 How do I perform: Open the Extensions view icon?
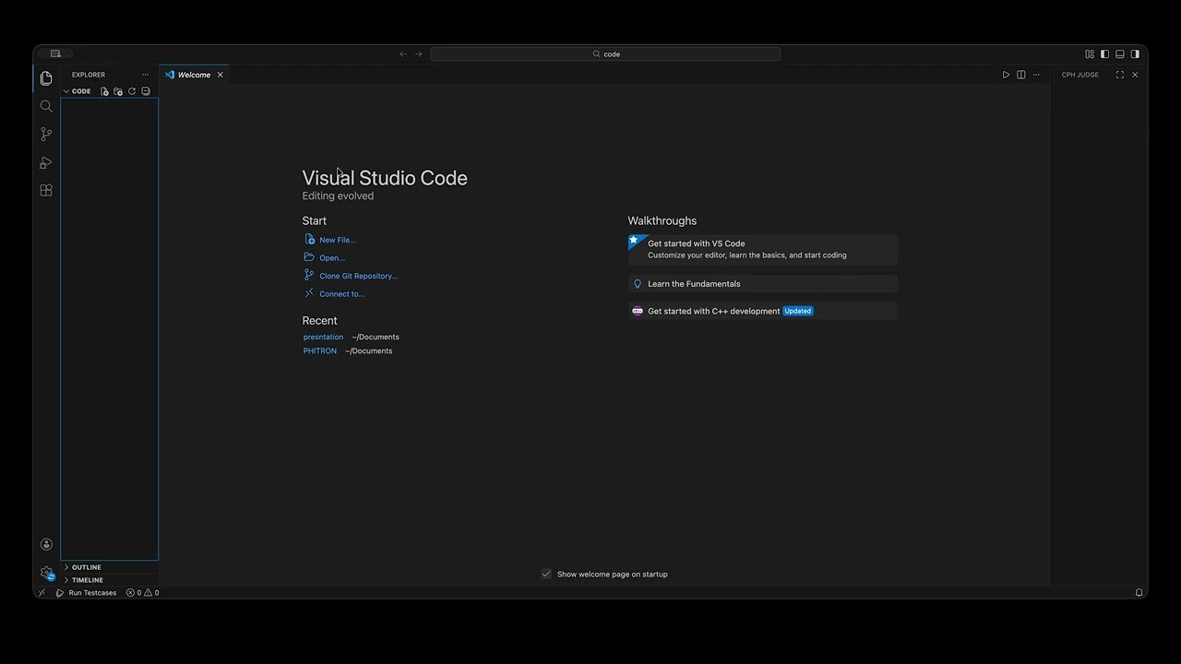click(x=46, y=191)
